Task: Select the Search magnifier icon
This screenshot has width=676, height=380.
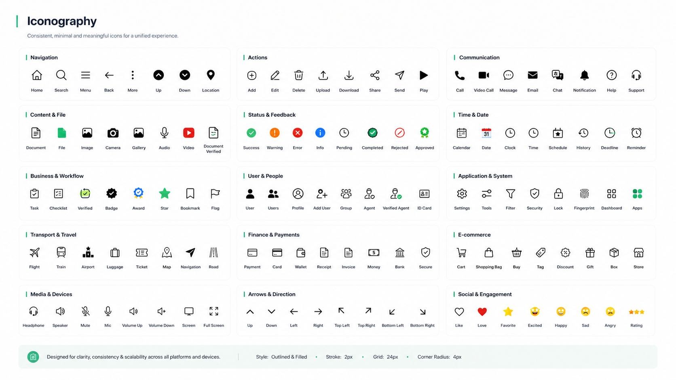Action: 61,75
